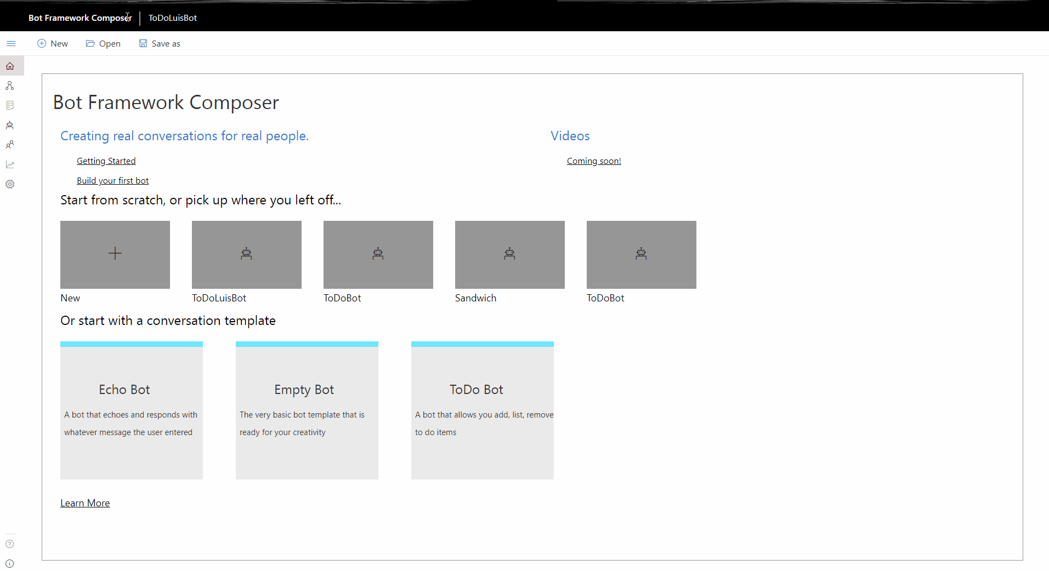Open the help question mark icon
1049x571 pixels.
[10, 544]
